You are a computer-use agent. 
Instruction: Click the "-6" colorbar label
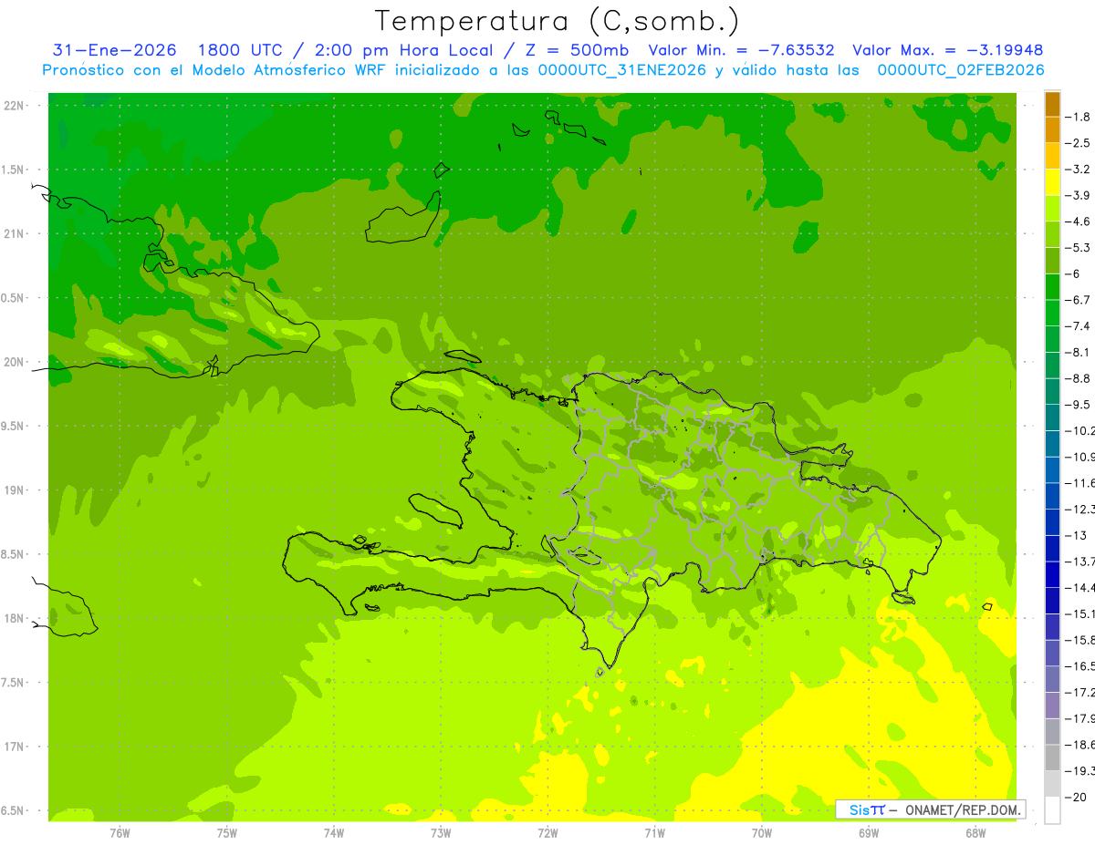[1074, 274]
